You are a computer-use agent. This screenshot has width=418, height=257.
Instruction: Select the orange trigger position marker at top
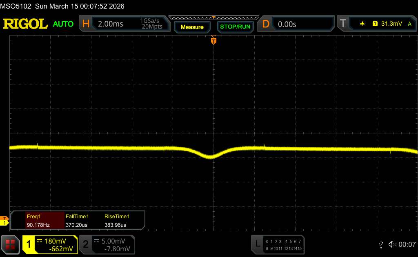tap(213, 40)
